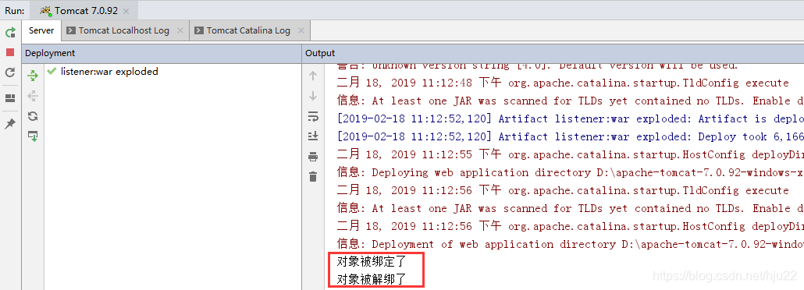Screen dimensions: 804x290
Task: Click the update application refresh icon
Action: pyautogui.click(x=10, y=72)
